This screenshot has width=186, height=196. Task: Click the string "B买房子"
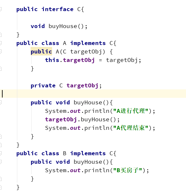tap(128, 170)
